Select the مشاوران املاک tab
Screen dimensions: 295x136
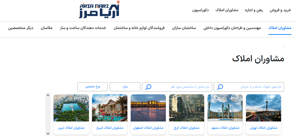(280, 28)
